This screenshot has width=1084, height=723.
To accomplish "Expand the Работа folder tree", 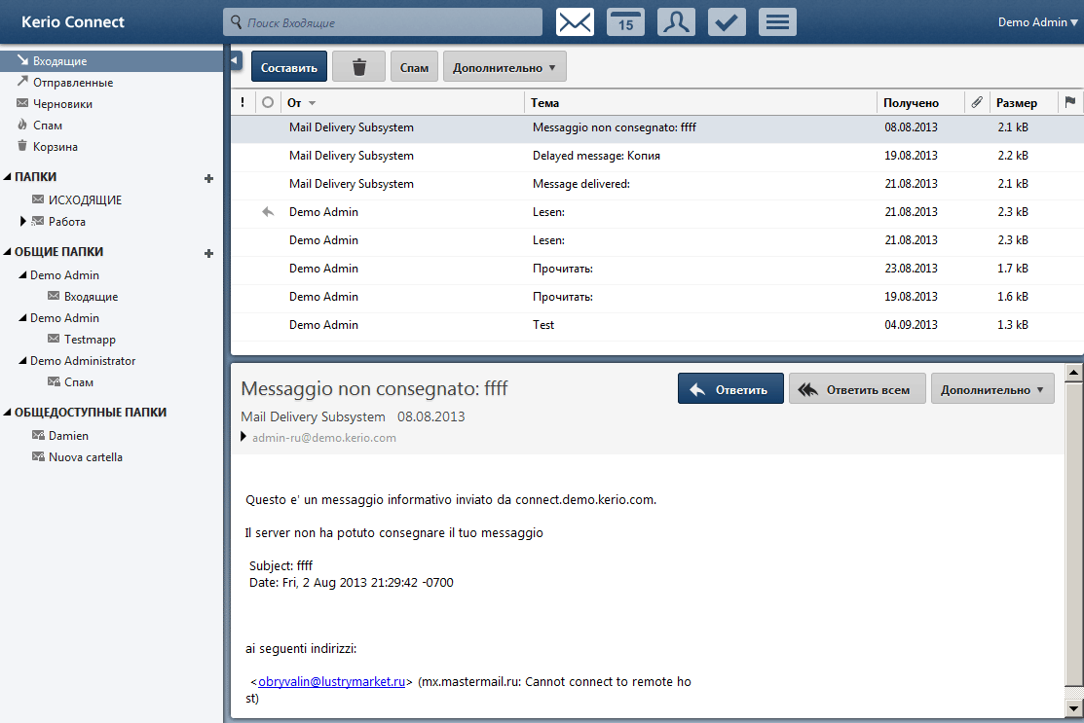I will [x=22, y=222].
